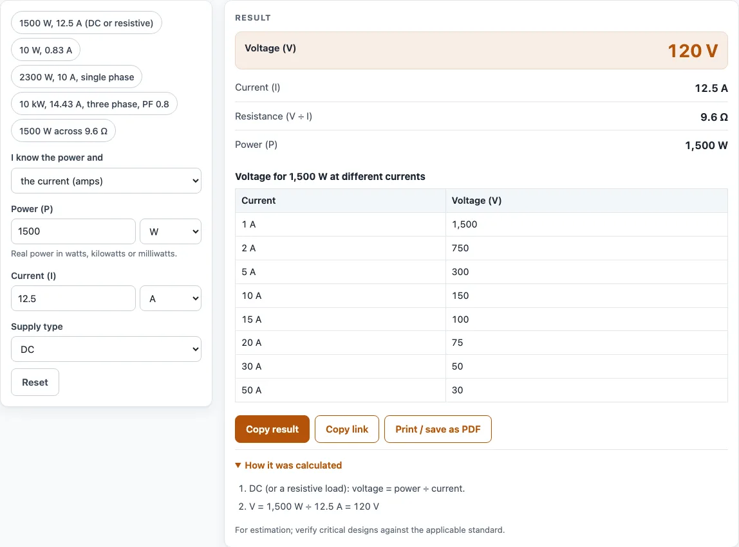Click the 750 voltage cell
739x547 pixels.
pyautogui.click(x=587, y=248)
